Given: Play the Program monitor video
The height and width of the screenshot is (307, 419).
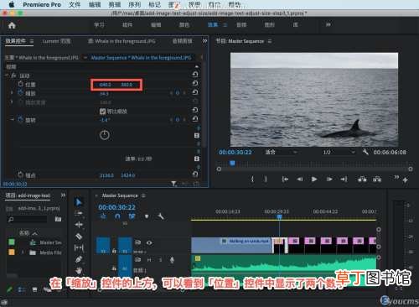Looking at the screenshot, I should pyautogui.click(x=314, y=179).
